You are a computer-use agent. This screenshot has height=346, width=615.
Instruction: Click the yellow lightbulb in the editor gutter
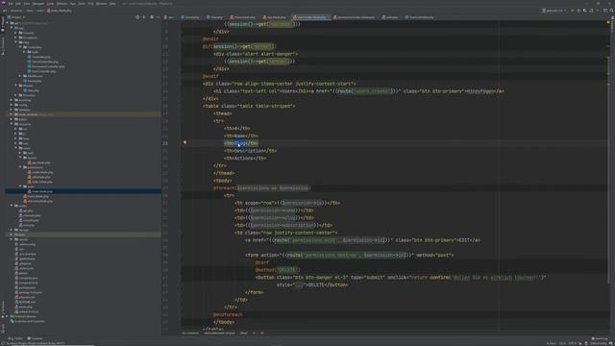point(185,142)
